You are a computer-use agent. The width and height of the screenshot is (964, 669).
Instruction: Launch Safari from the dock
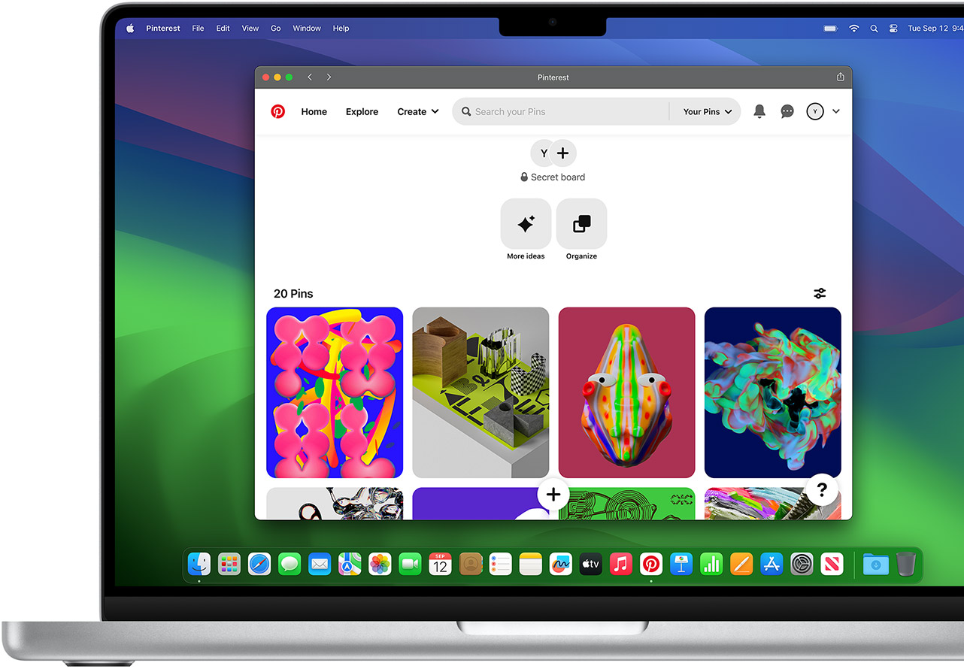[x=259, y=564]
